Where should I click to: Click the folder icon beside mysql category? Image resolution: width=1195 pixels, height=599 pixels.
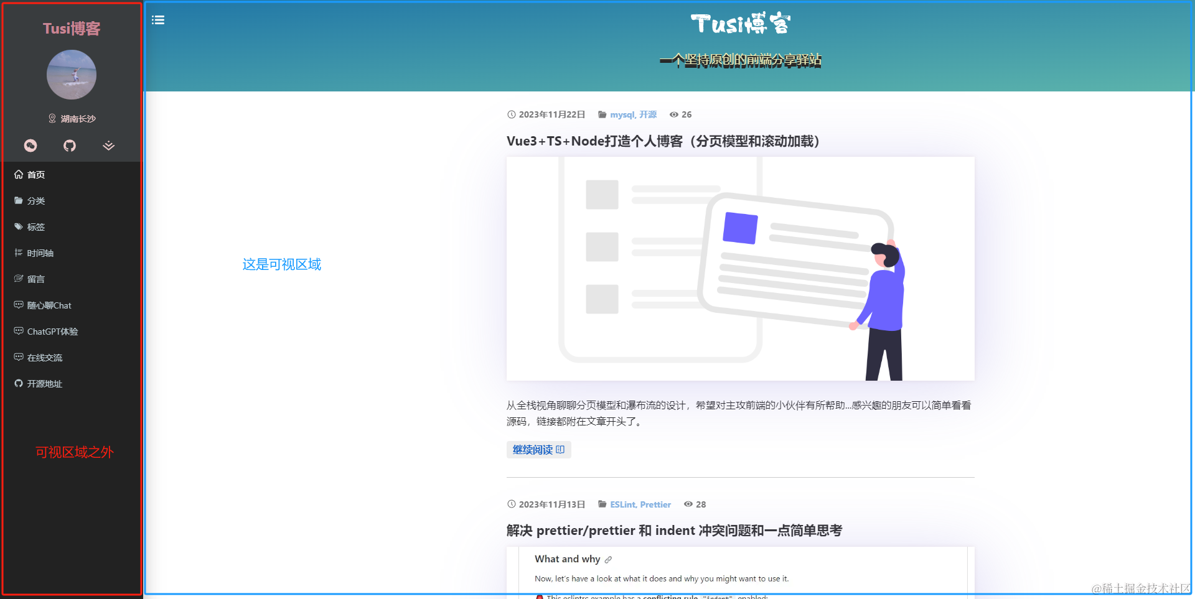(602, 114)
